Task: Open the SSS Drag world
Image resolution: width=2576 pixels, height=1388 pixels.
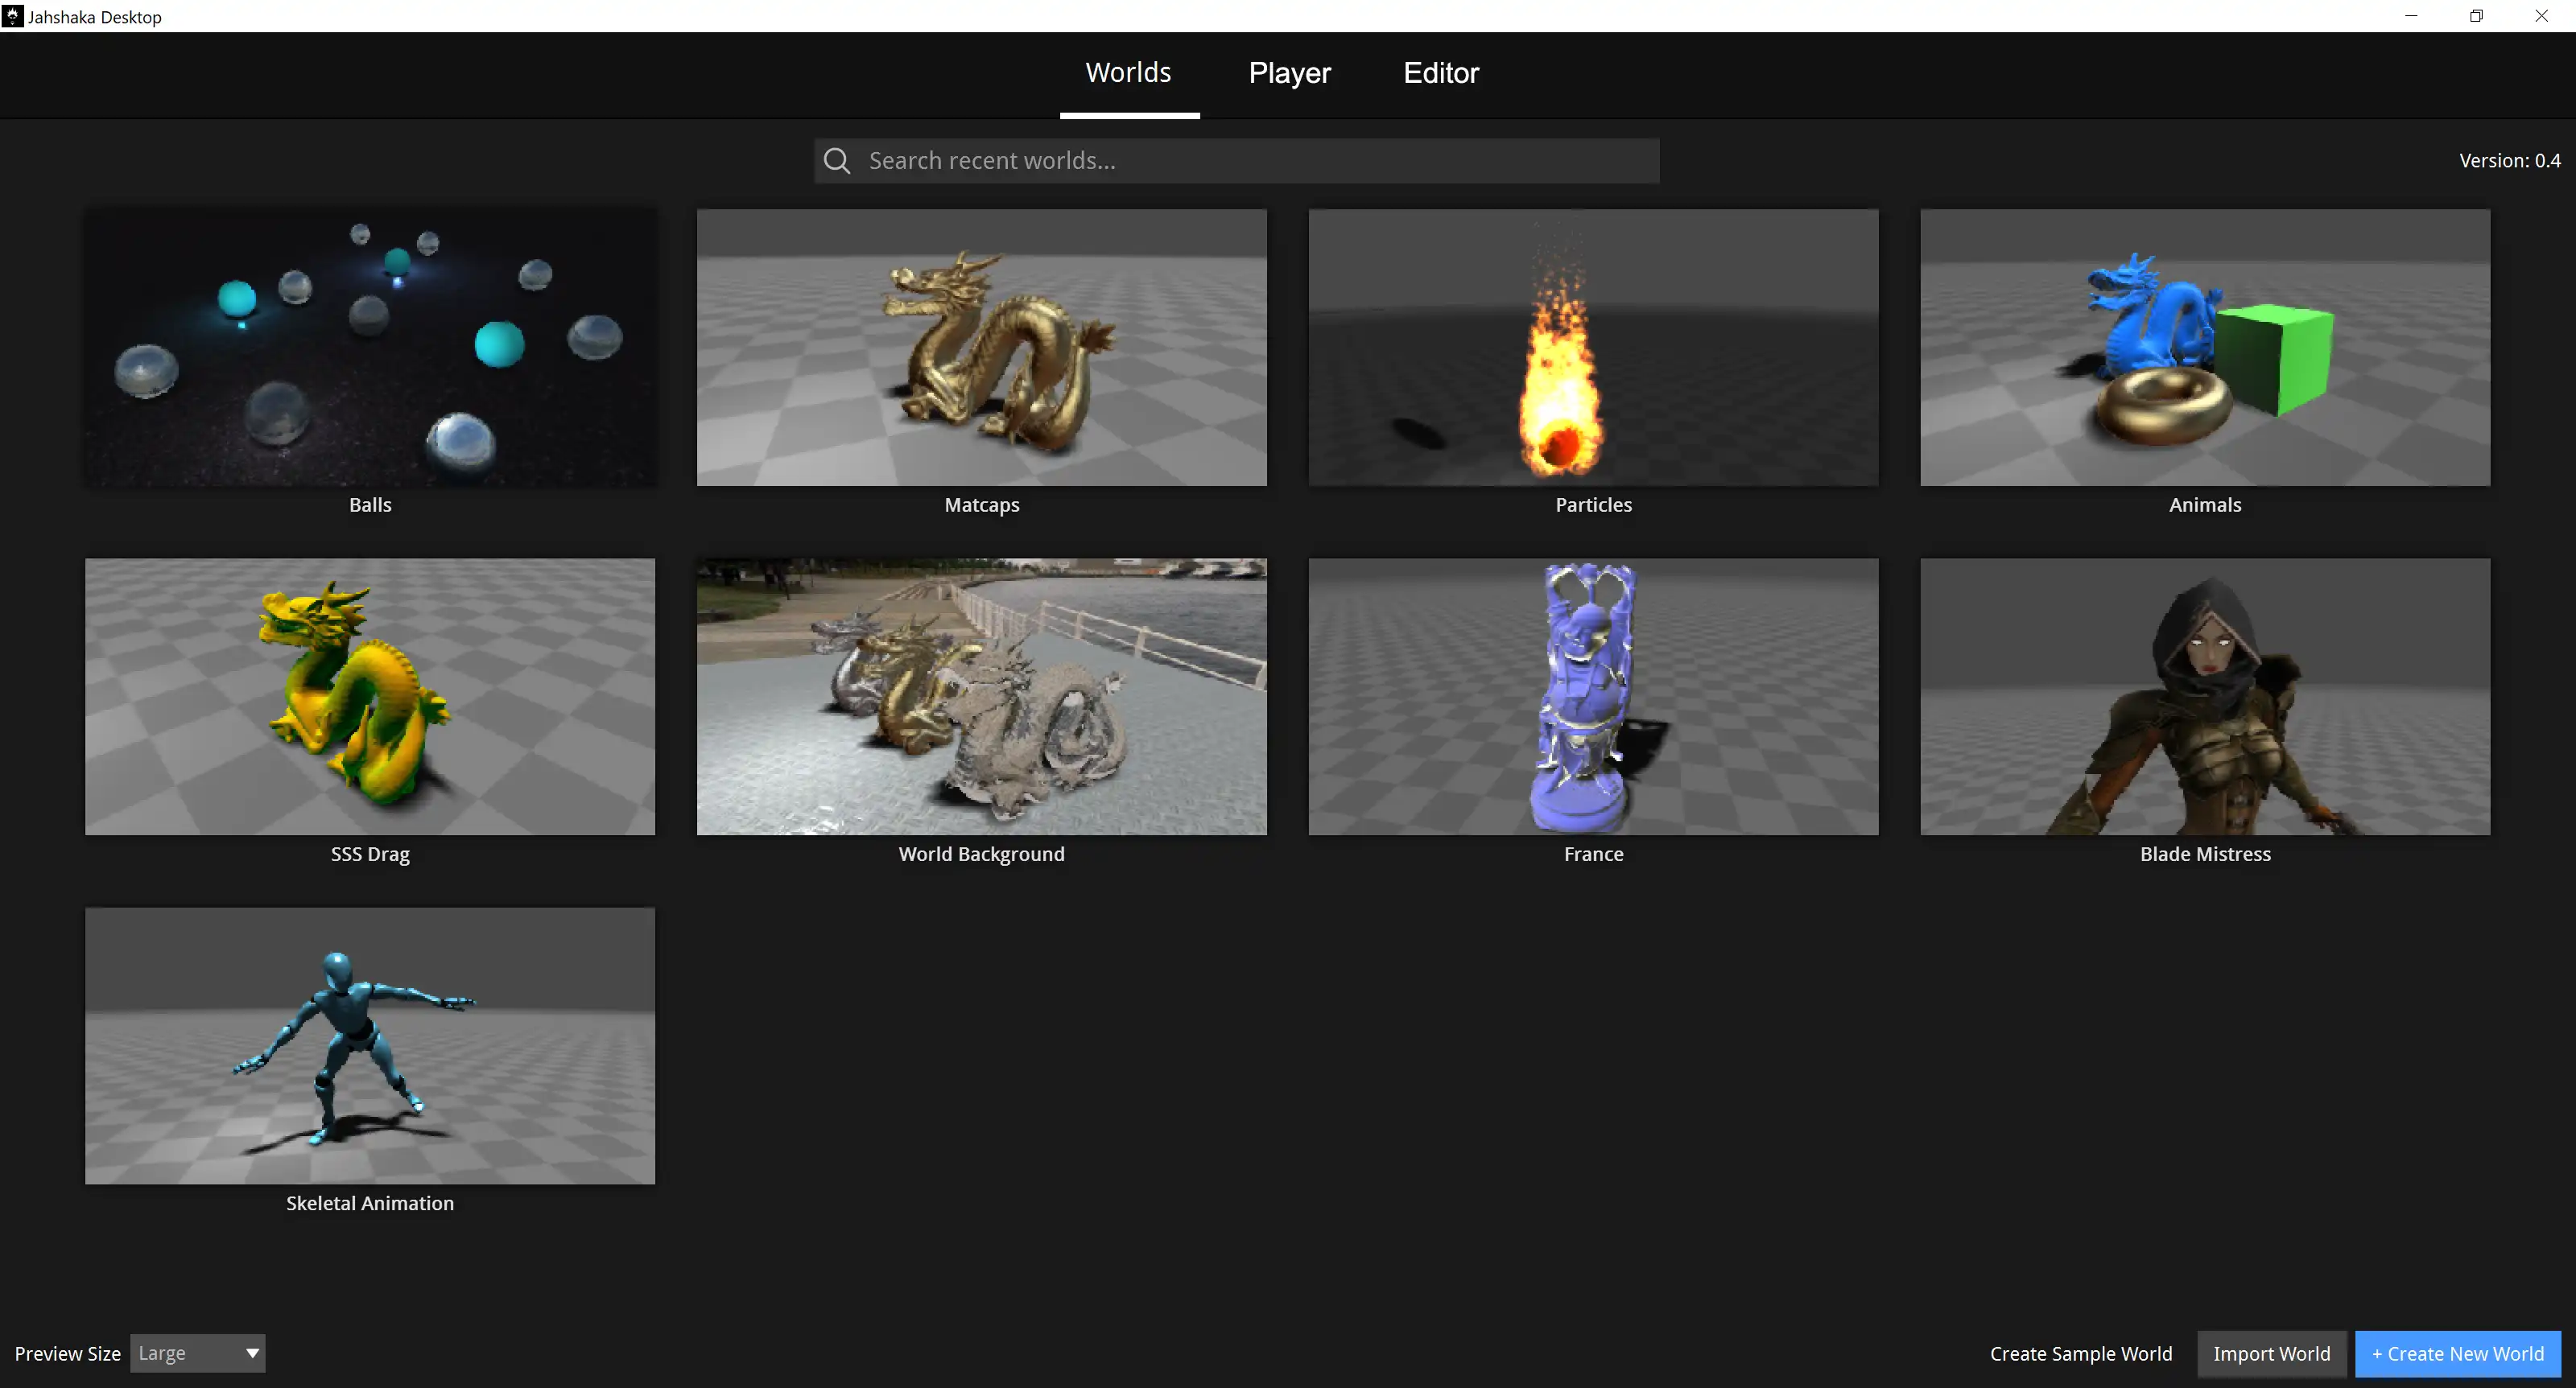Action: click(x=370, y=697)
